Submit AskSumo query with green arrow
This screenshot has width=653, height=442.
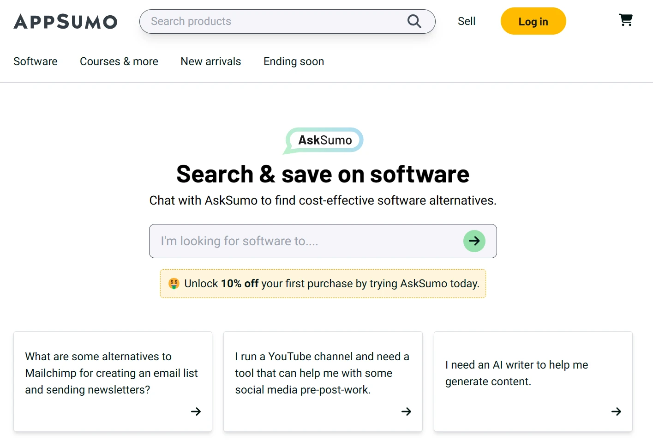(x=474, y=241)
